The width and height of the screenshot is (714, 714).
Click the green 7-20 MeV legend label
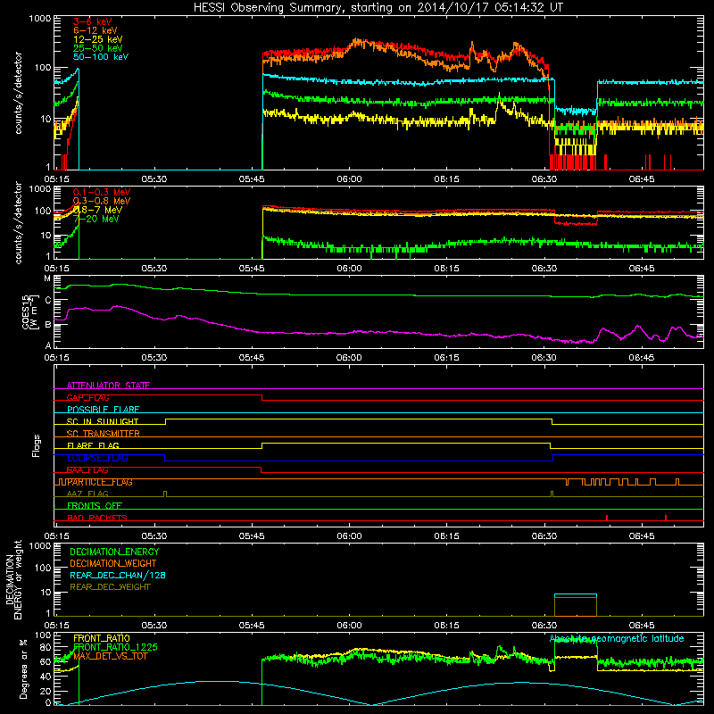(96, 219)
